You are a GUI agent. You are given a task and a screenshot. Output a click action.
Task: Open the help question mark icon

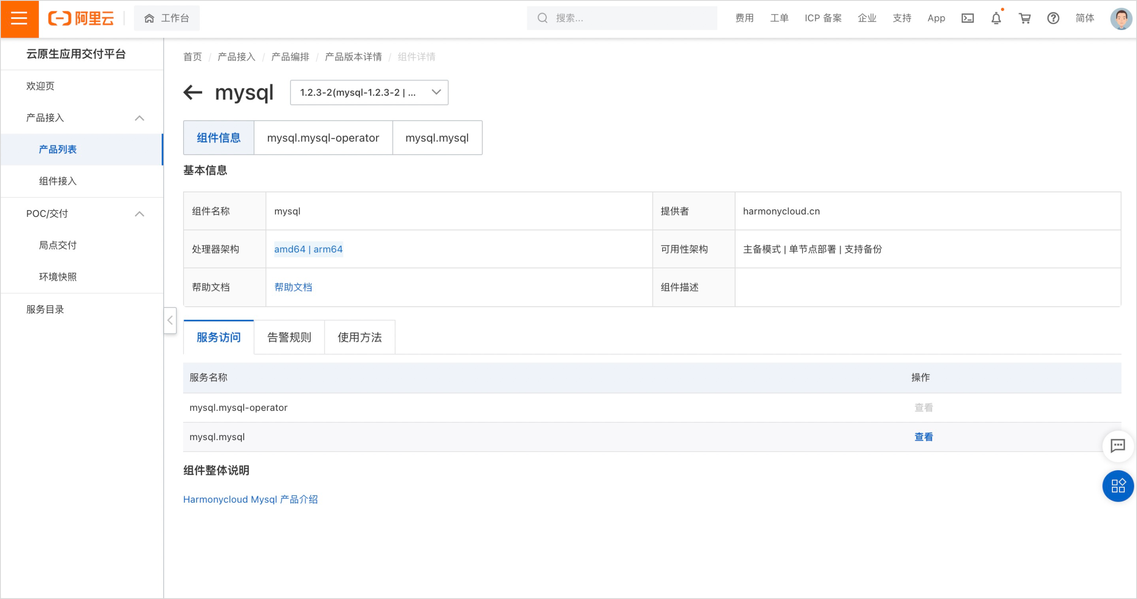tap(1053, 19)
